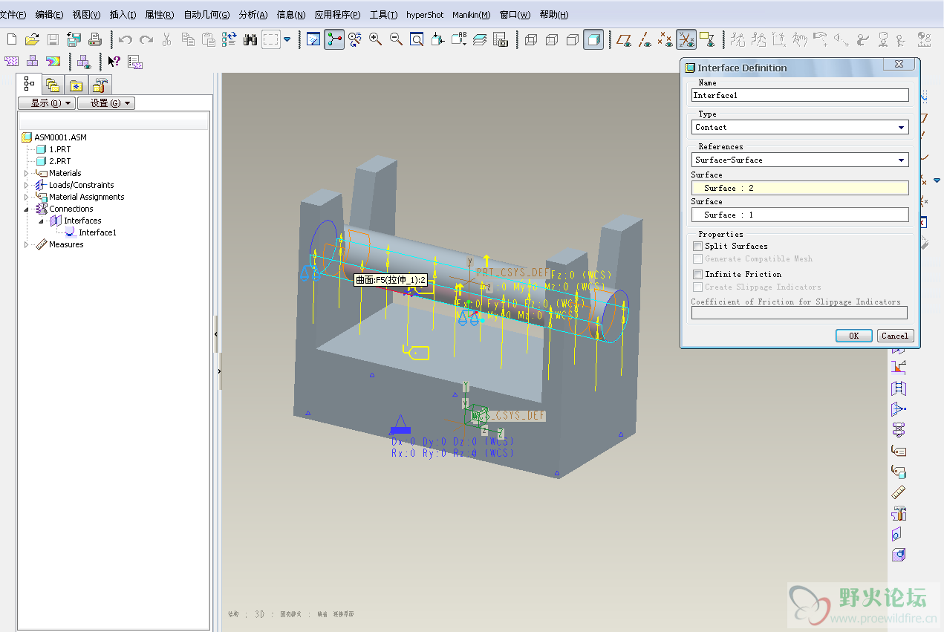Click the binoculars Find icon
Viewport: 944px width, 632px height.
pos(250,39)
